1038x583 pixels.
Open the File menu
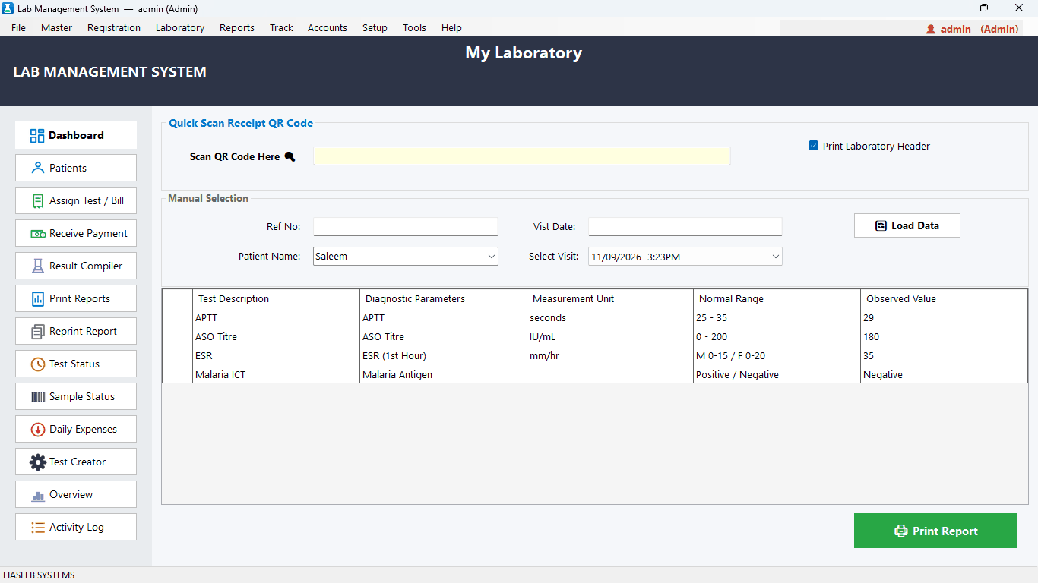tap(18, 28)
